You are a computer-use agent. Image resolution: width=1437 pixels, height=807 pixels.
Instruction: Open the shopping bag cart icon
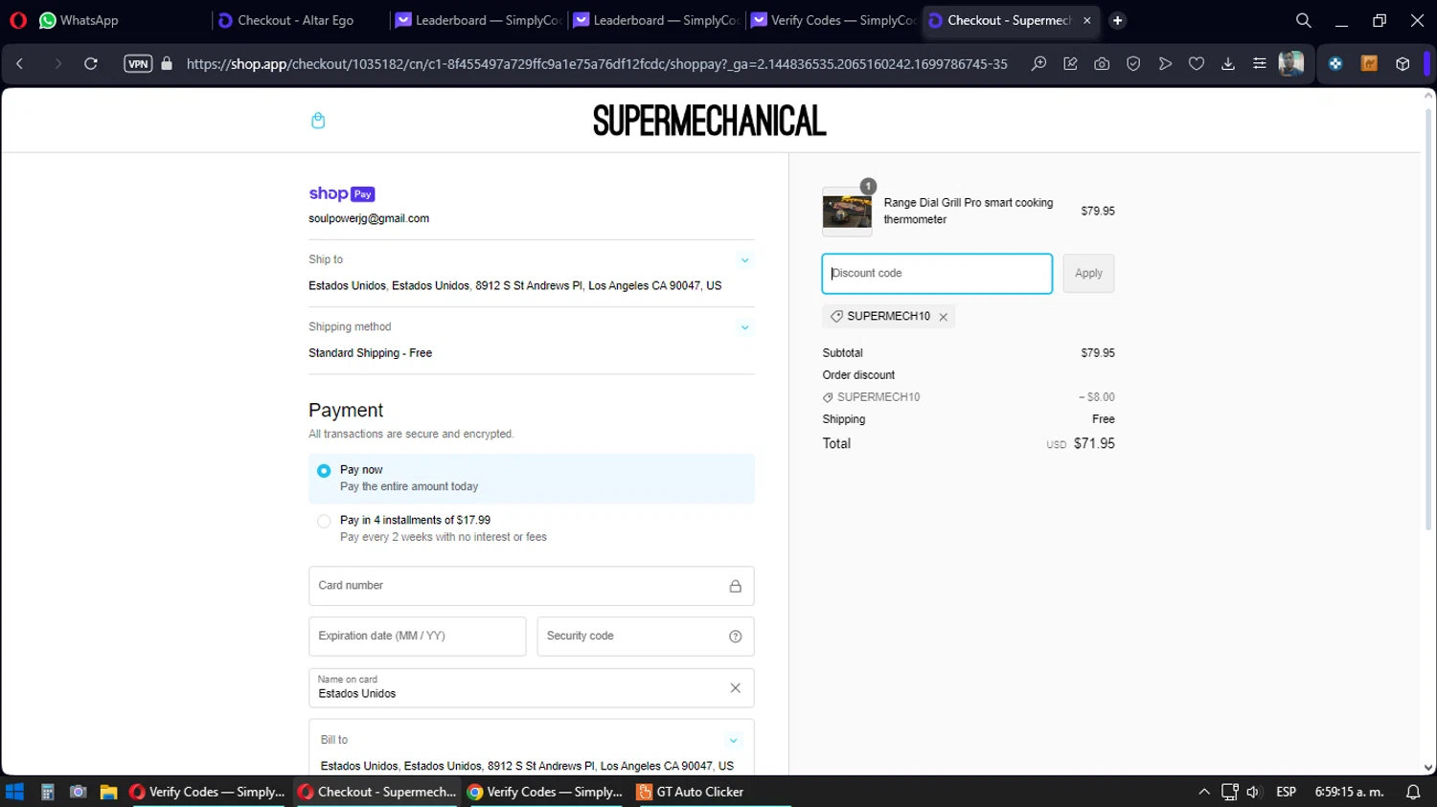pos(318,121)
